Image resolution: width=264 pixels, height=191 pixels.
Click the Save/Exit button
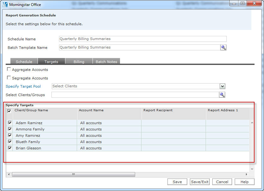(x=200, y=182)
